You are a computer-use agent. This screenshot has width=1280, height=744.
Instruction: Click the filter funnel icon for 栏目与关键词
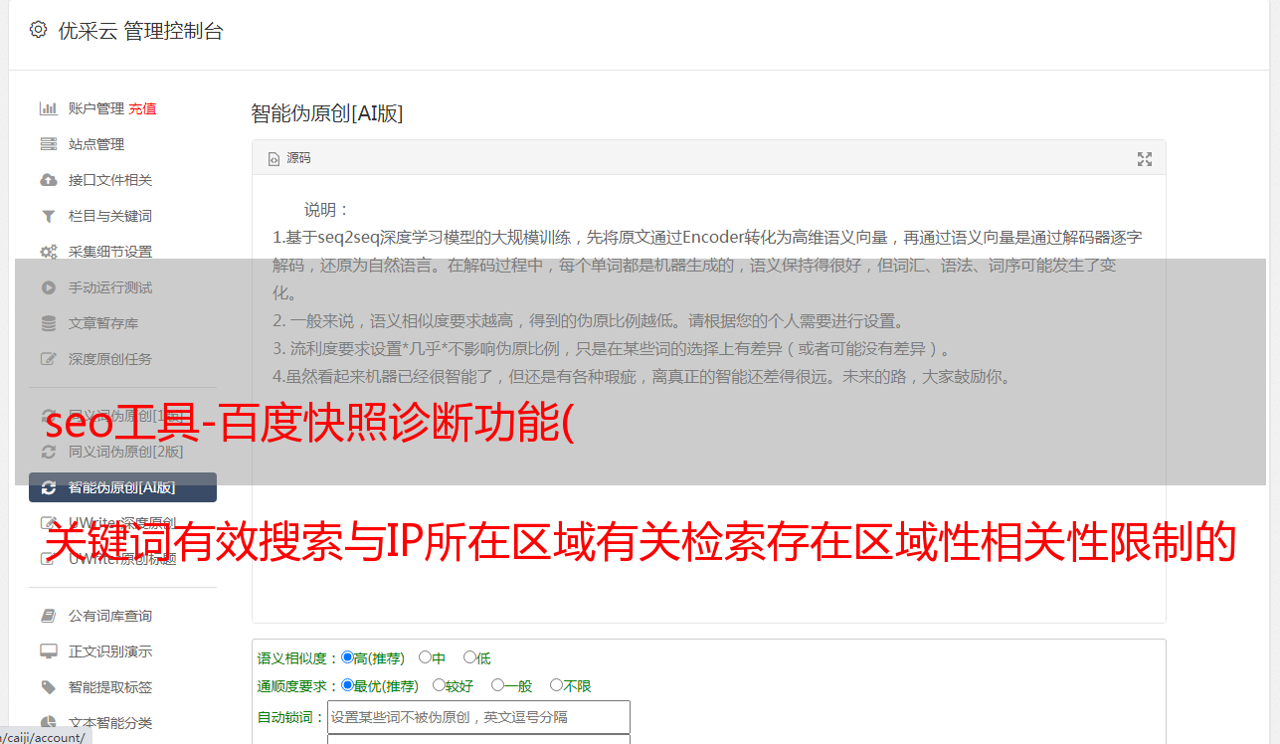click(48, 216)
